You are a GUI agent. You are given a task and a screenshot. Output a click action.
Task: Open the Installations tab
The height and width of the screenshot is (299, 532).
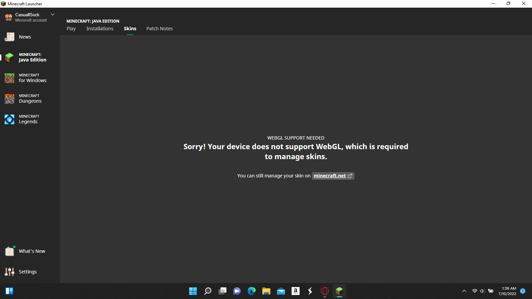(x=100, y=29)
